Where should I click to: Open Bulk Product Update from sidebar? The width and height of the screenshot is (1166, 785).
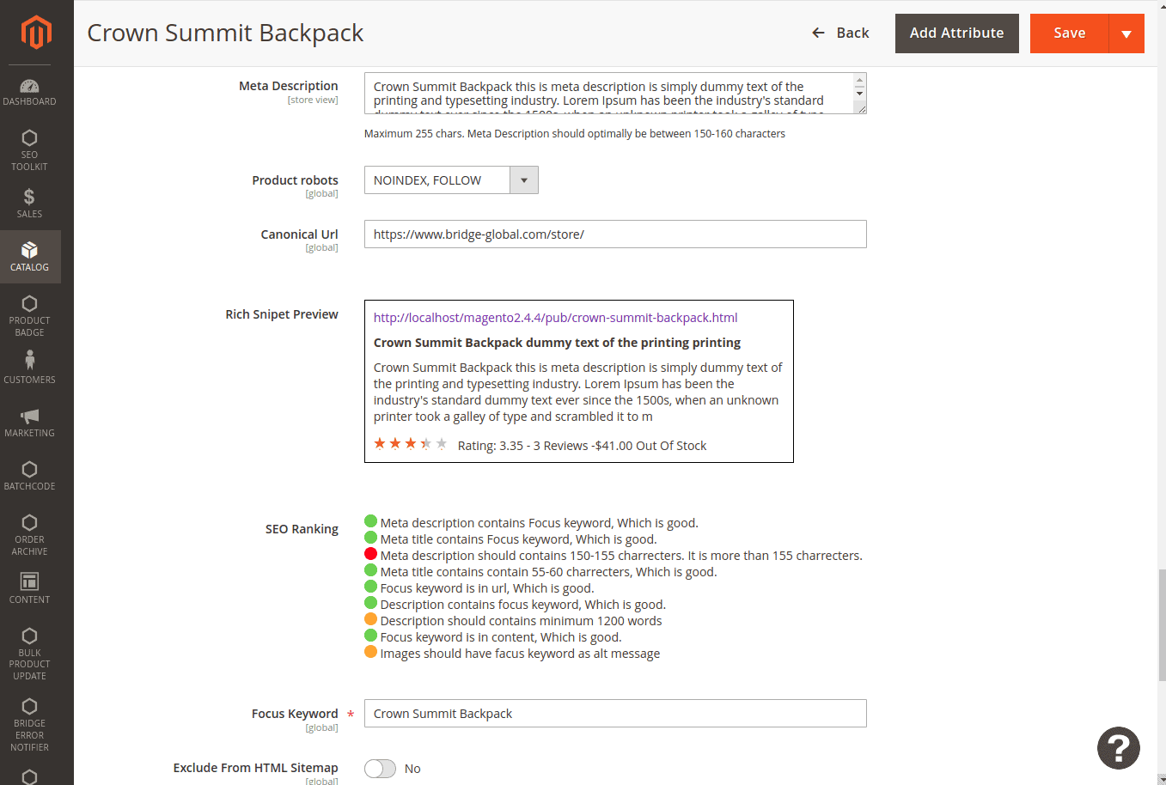click(30, 655)
